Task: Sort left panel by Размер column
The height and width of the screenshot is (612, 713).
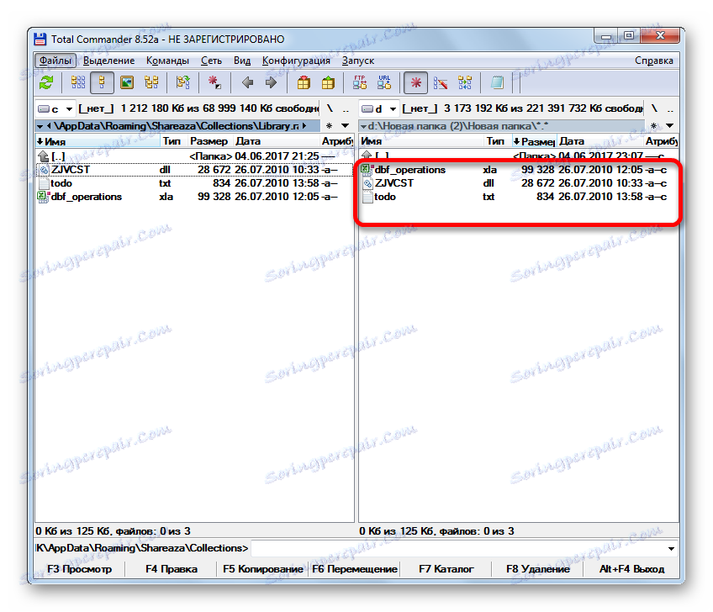Action: [210, 141]
